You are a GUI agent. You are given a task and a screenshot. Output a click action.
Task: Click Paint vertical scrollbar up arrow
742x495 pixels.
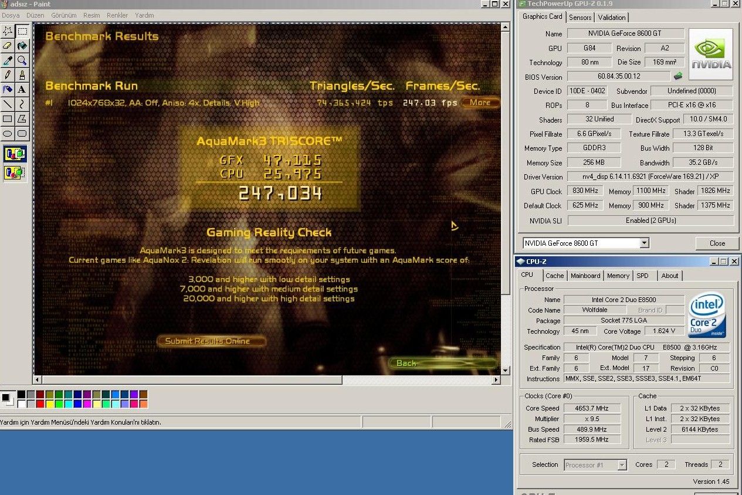click(x=506, y=28)
